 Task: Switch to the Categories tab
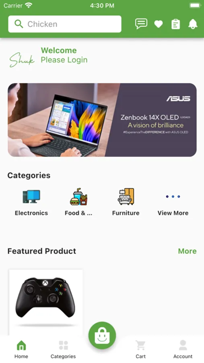tap(63, 349)
